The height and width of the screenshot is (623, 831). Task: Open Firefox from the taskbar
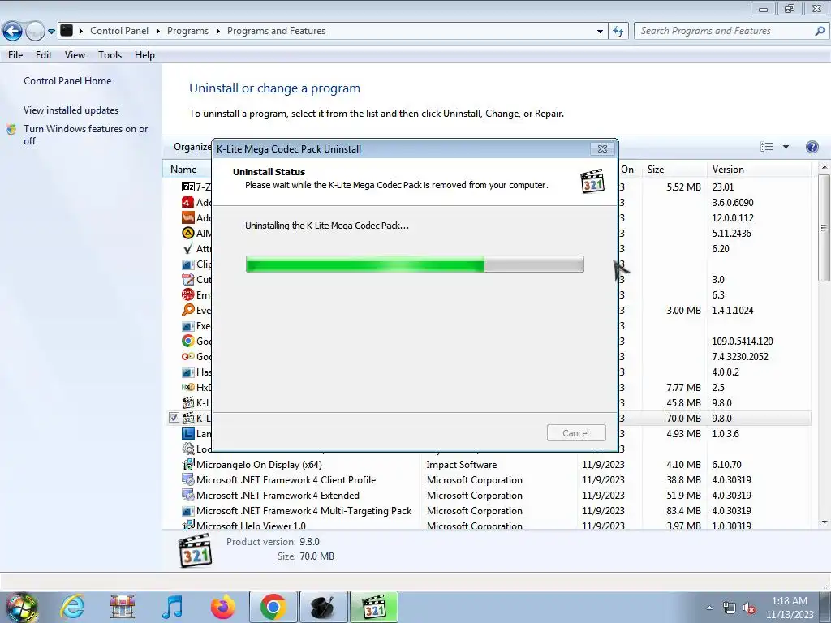(222, 607)
